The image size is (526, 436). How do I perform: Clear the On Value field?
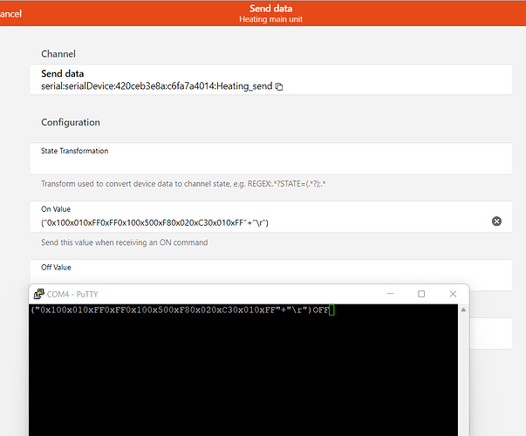(x=496, y=221)
